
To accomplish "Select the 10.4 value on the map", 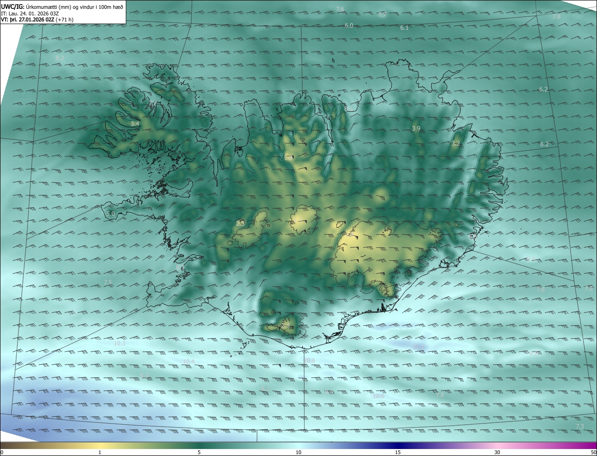I will [x=188, y=361].
